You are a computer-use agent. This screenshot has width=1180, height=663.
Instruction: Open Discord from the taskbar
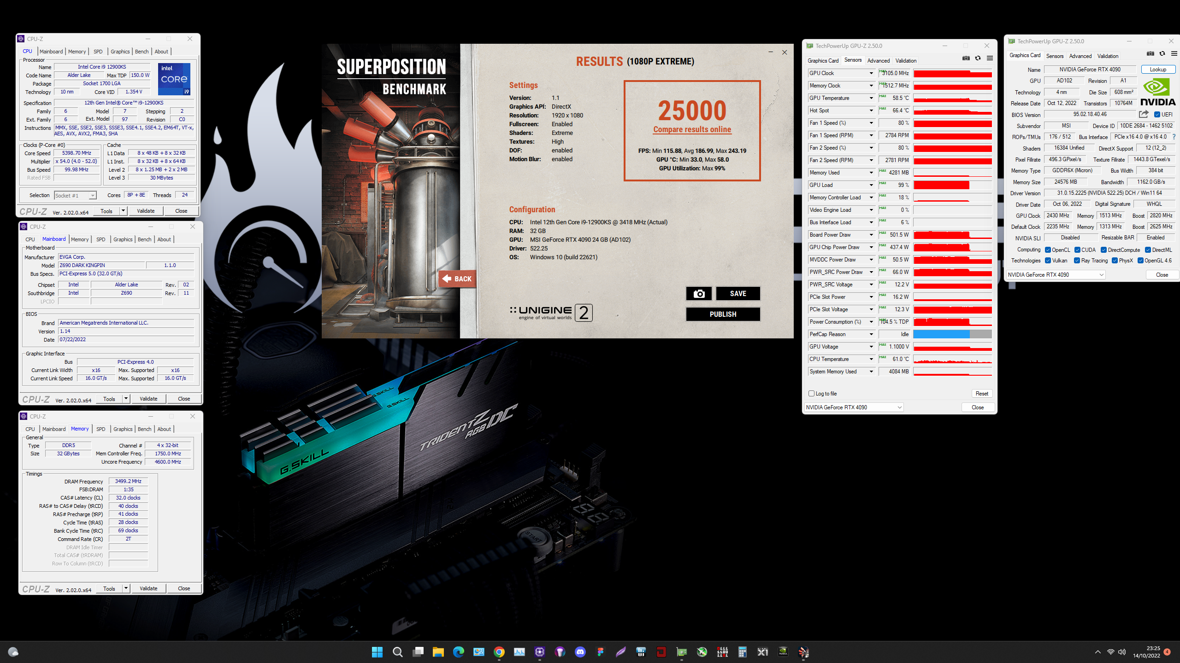(580, 652)
